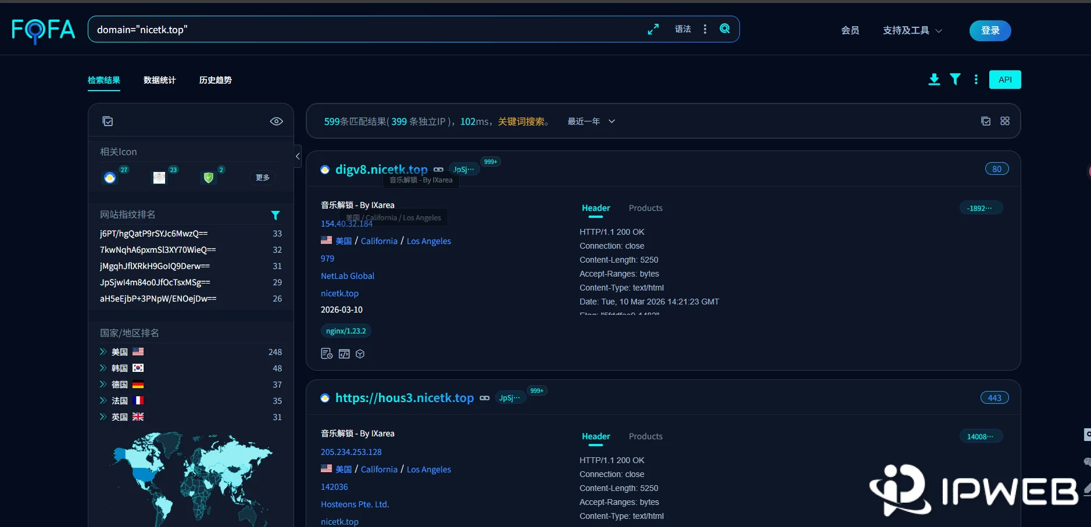Open the cube icon under nginx/1.23.2 tag
Image resolution: width=1091 pixels, height=527 pixels.
pos(360,354)
